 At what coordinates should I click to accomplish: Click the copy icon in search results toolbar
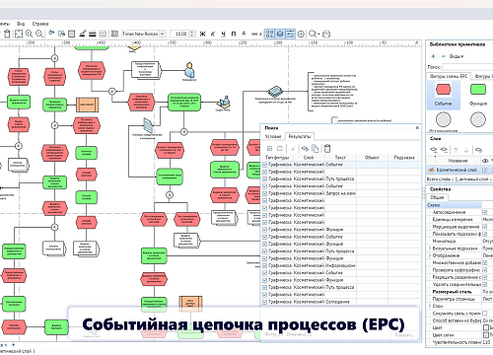coord(316,149)
